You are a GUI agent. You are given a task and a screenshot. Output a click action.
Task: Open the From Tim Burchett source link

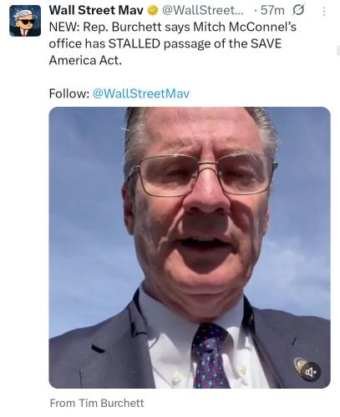tap(97, 403)
